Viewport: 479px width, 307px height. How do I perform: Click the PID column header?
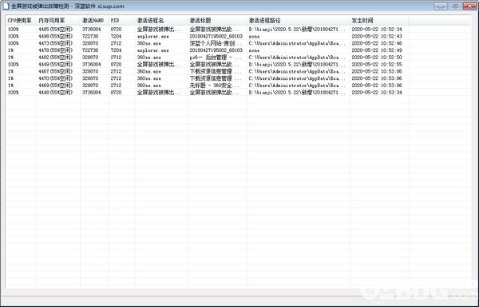click(x=121, y=21)
